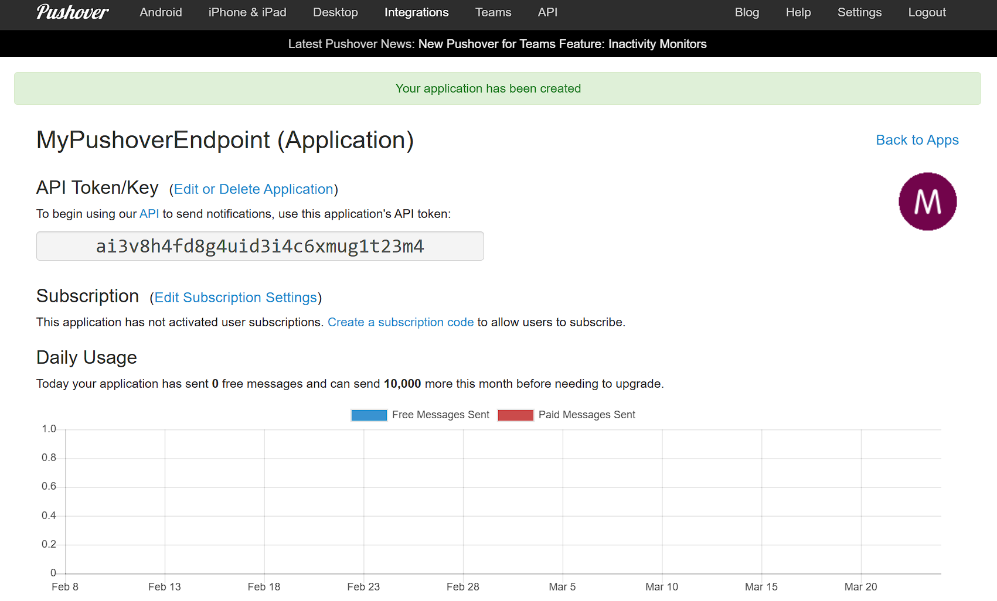Go Back to Apps
The width and height of the screenshot is (997, 601).
(x=917, y=140)
